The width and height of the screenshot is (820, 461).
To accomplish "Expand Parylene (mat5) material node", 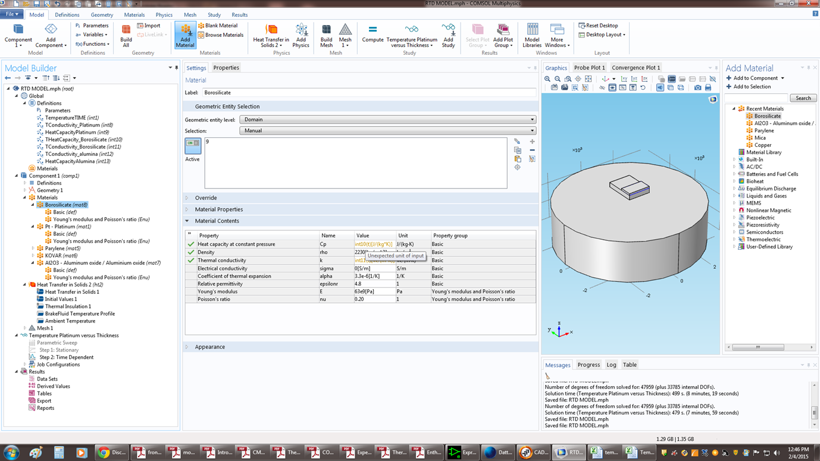I will point(33,248).
